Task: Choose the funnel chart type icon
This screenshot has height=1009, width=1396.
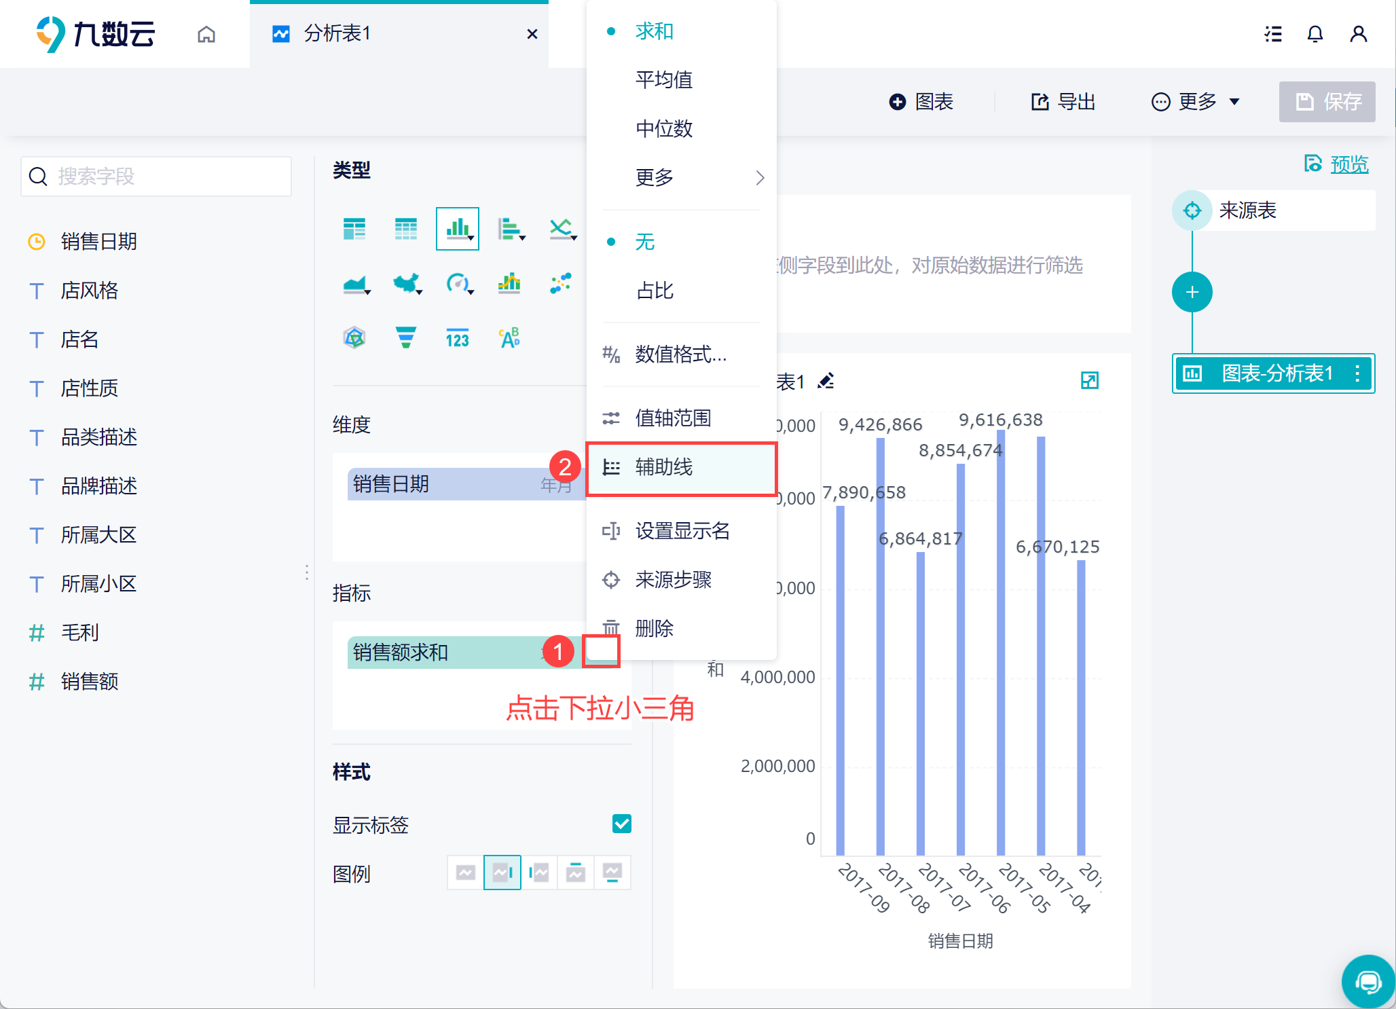Action: click(x=405, y=337)
